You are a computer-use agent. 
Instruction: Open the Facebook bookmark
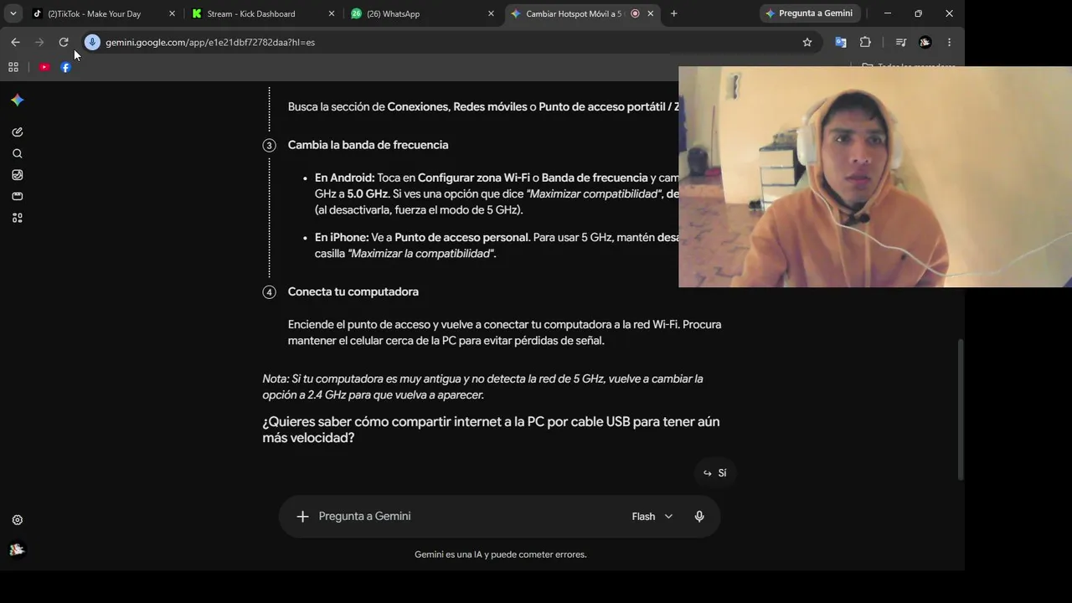[x=65, y=67]
